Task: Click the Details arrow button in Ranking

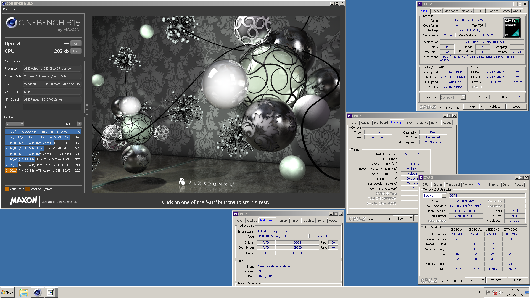Action: point(79,124)
